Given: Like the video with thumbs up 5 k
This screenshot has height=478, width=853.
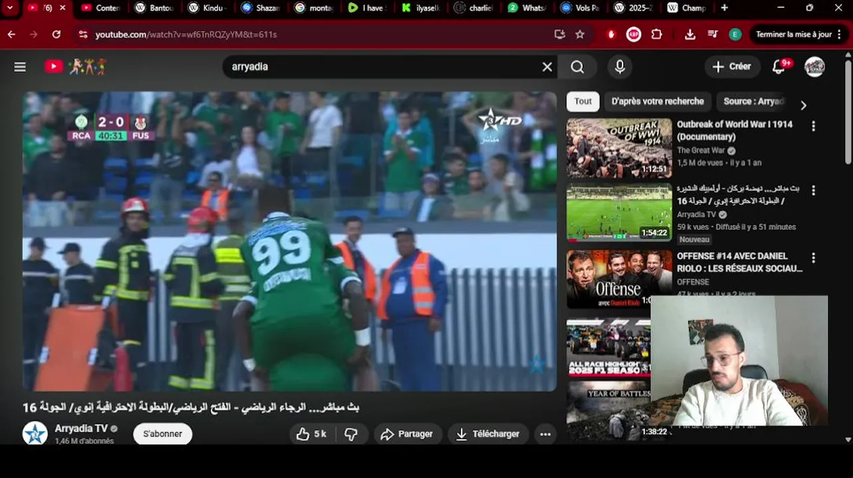Looking at the screenshot, I should [312, 434].
